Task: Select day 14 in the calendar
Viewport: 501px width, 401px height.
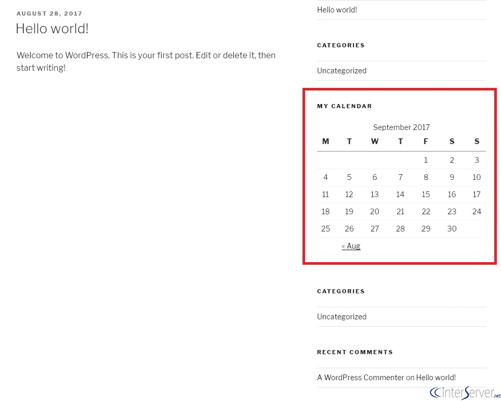Action: click(x=400, y=195)
